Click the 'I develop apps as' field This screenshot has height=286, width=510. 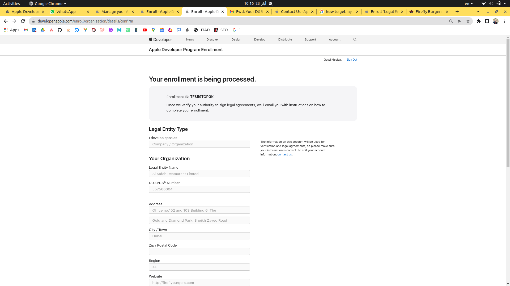(x=199, y=144)
